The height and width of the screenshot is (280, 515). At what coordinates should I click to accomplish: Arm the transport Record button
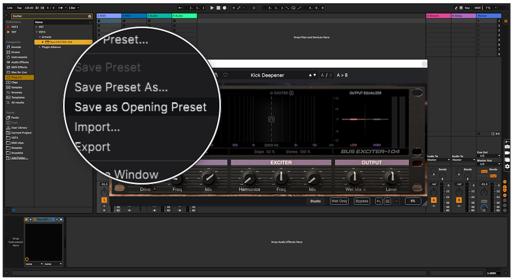coord(225,8)
